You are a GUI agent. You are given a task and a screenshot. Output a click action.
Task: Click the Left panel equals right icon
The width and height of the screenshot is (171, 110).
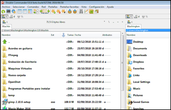42,11
